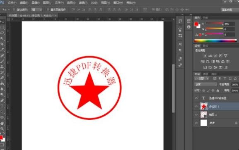239x150 pixels.
Task: Select the Zoom tool in the toolbar
Action: (2, 129)
